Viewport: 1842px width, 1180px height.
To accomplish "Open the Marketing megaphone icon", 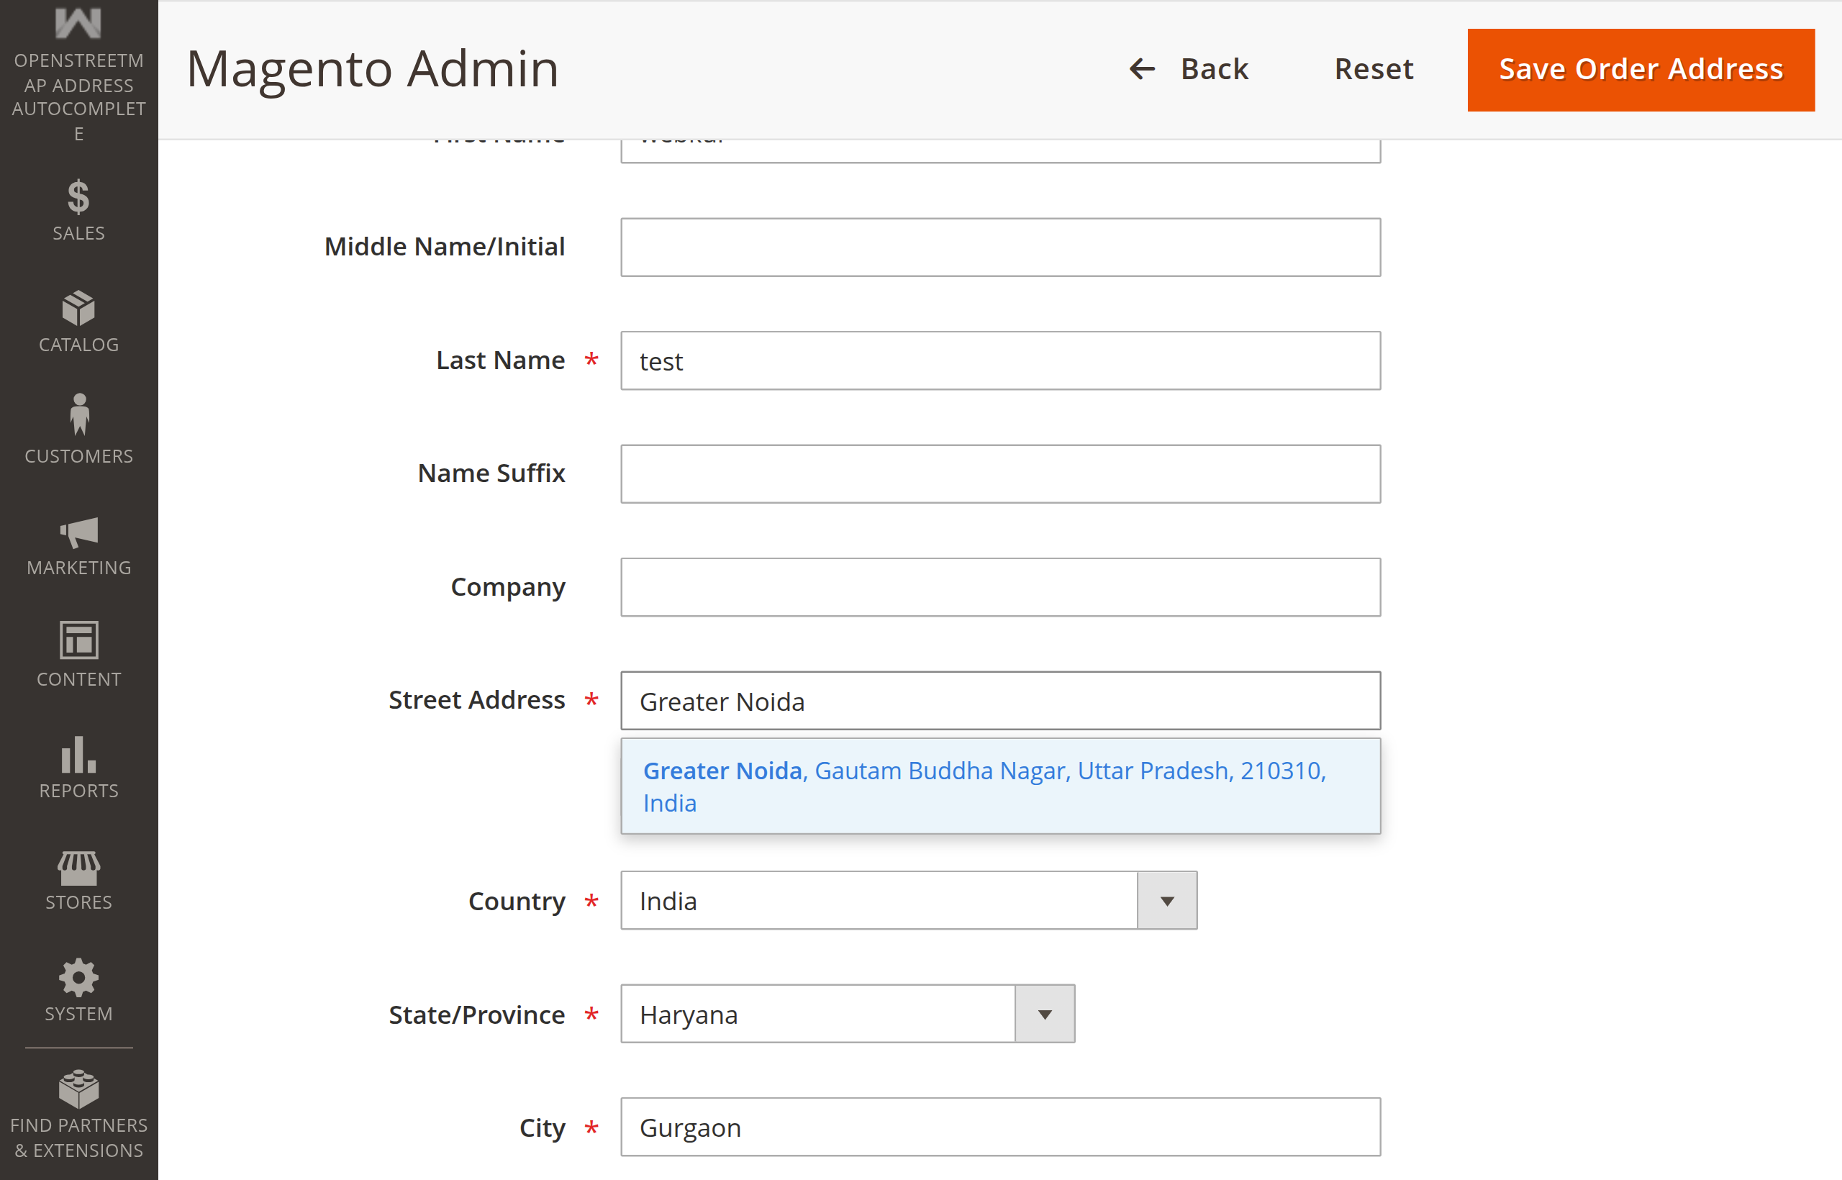I will pos(79,532).
